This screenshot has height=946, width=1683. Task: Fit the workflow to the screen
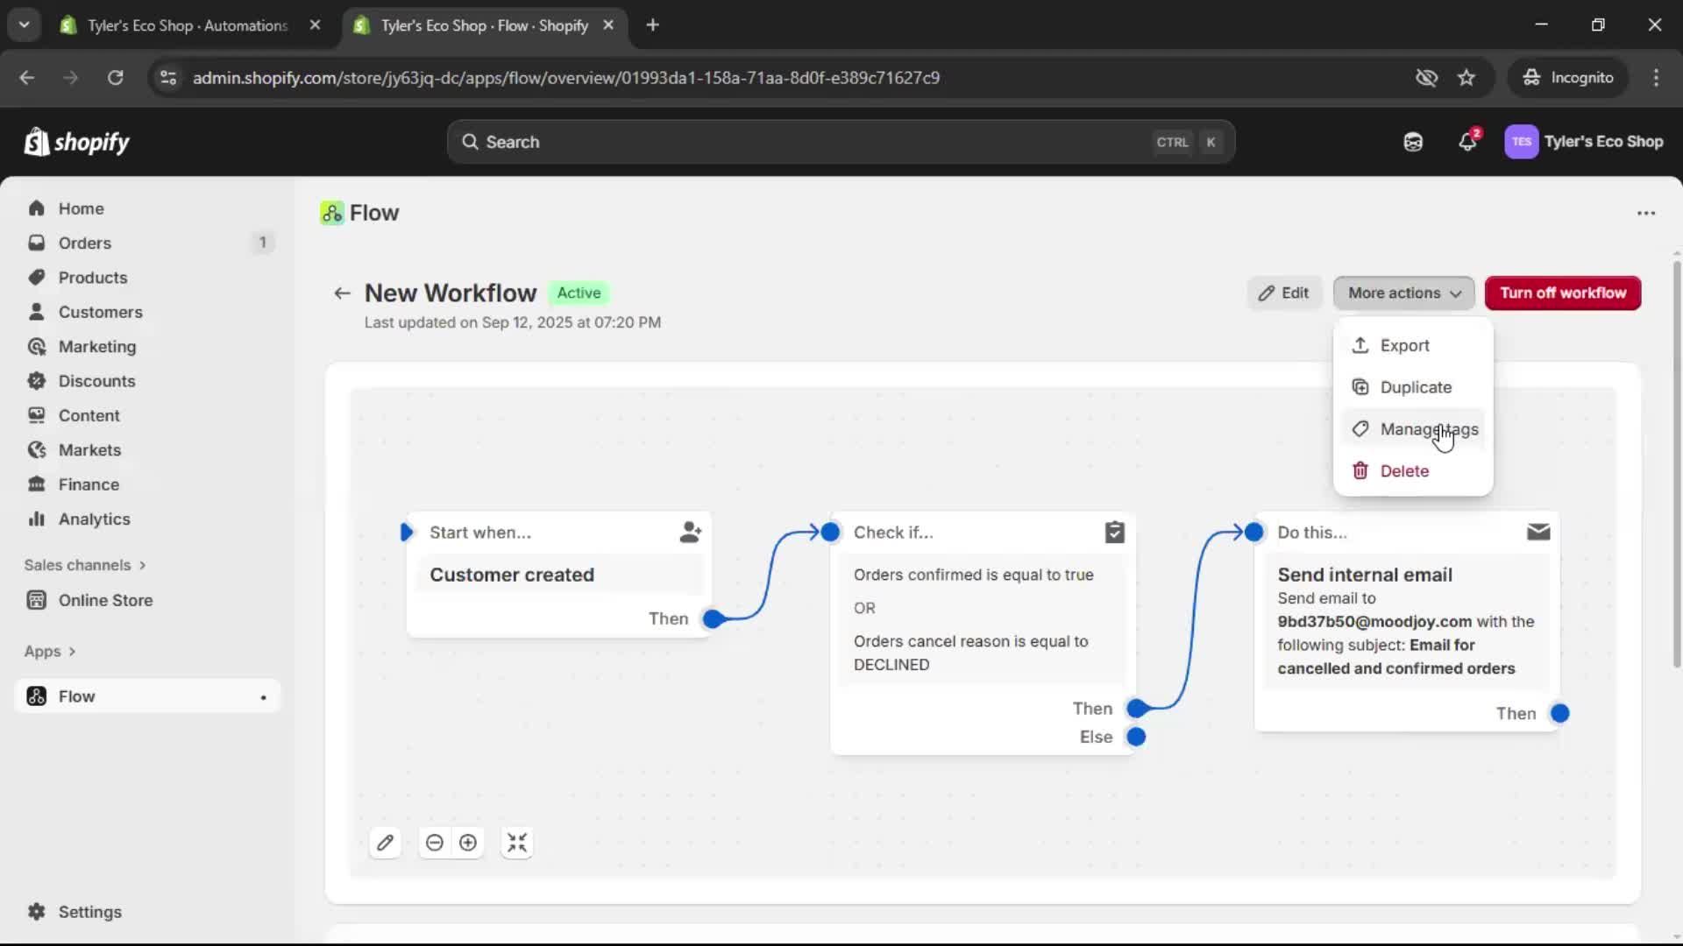click(516, 842)
